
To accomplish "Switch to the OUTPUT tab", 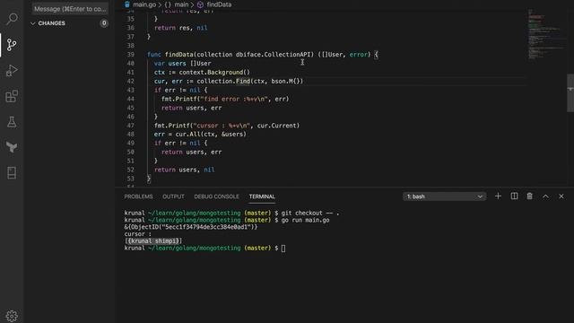I will tap(173, 196).
